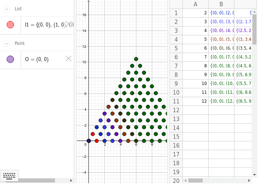
Task: Select cell A1 containing 2
Action: click(195, 13)
